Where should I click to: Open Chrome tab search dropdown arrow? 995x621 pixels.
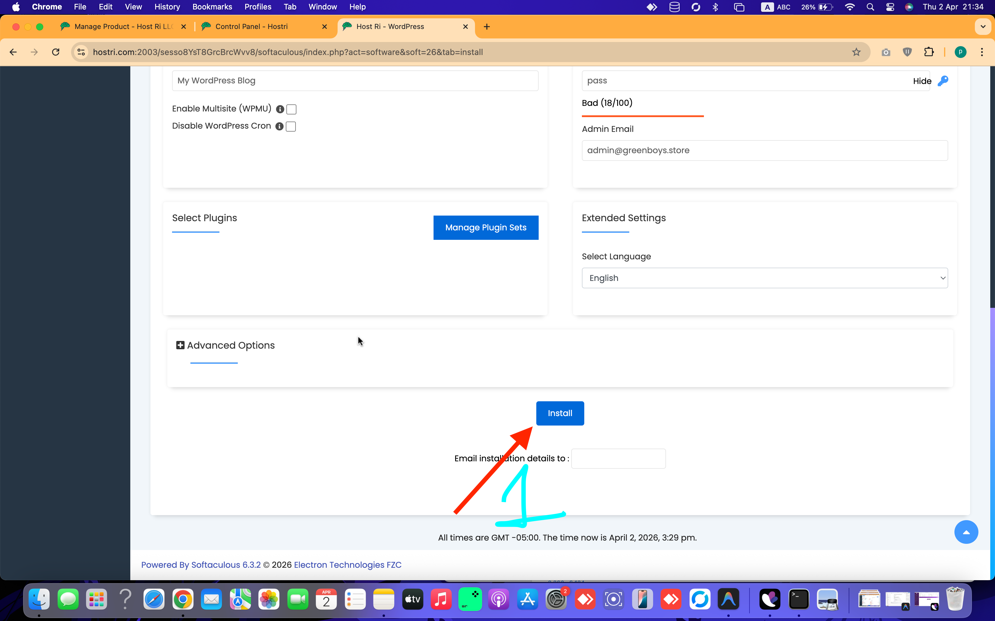click(983, 27)
